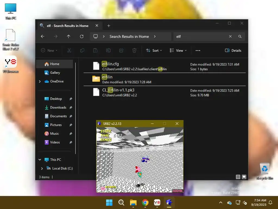Expand the chevron after Search Results in Home

pos(155,36)
